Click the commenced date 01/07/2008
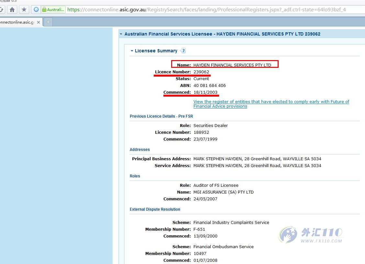The width and height of the screenshot is (365, 264). 205,260
